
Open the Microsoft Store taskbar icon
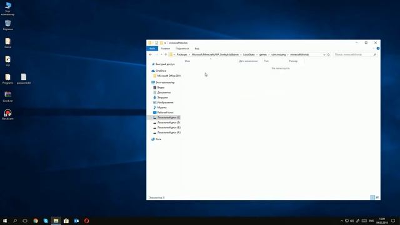66,221
